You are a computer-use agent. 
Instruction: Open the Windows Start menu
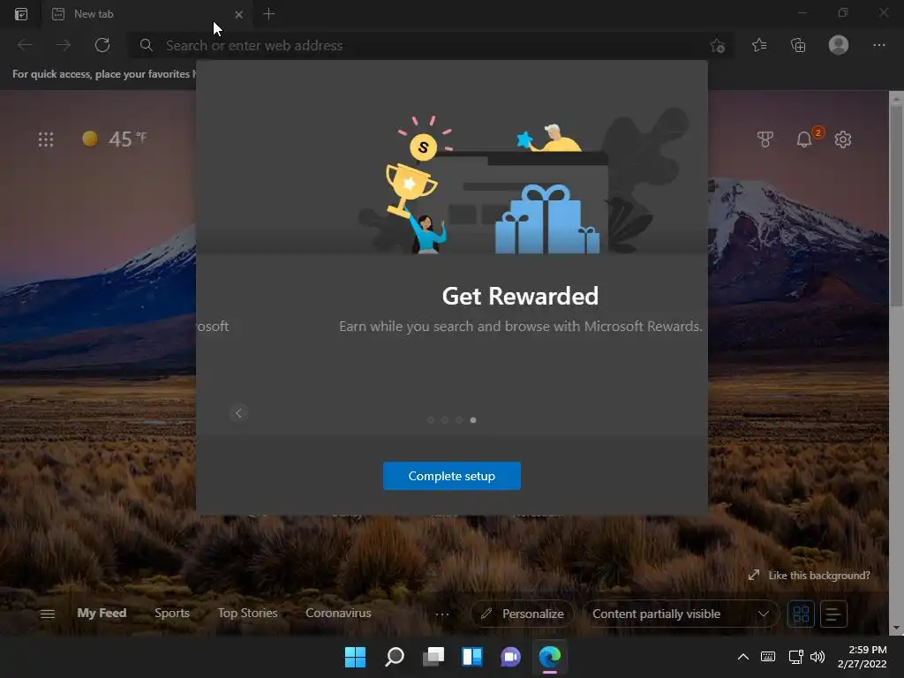click(x=355, y=657)
